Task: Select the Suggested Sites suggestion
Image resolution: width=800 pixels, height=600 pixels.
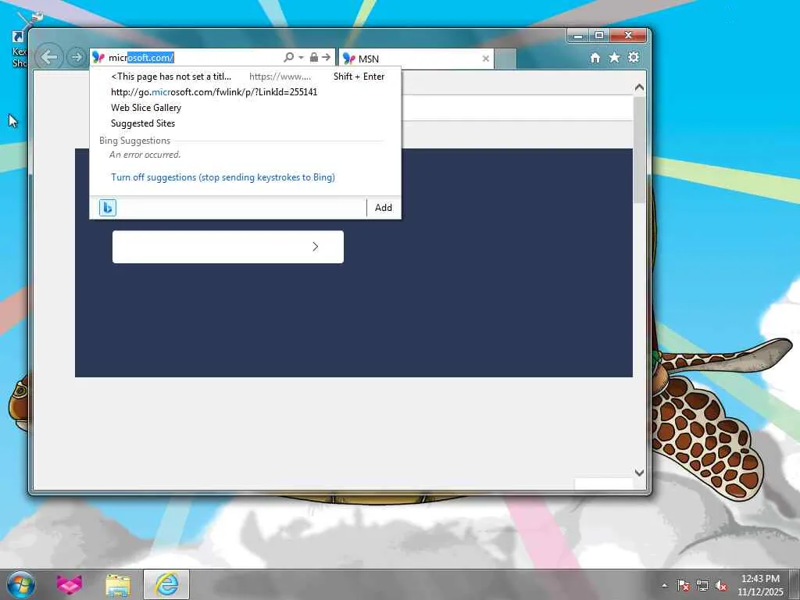Action: pyautogui.click(x=245, y=123)
